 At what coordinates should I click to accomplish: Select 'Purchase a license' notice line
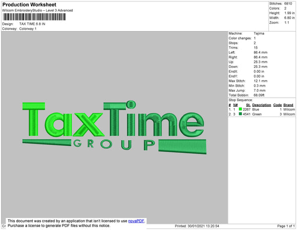[59, 226]
